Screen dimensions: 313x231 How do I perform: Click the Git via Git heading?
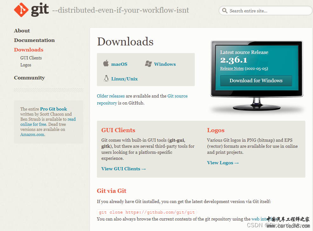pos(112,191)
